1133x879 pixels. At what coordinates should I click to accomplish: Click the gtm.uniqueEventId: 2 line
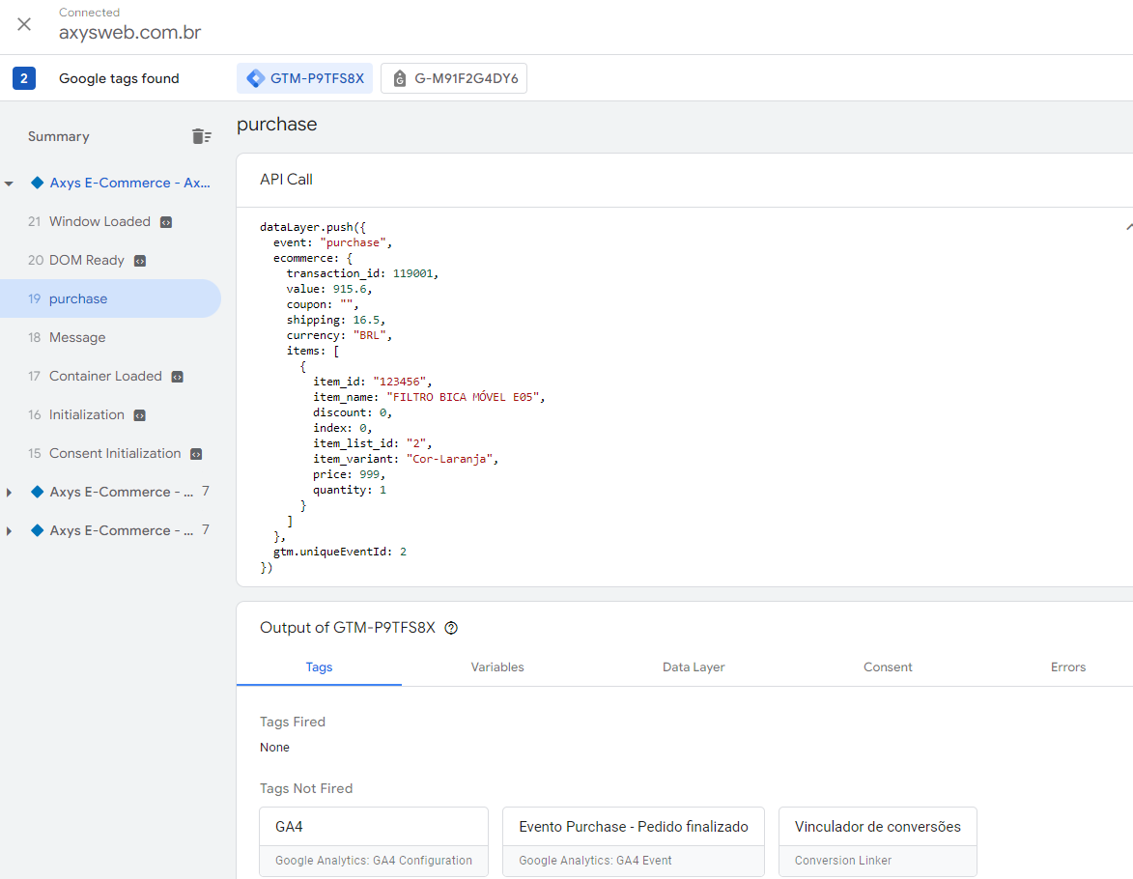click(x=340, y=552)
